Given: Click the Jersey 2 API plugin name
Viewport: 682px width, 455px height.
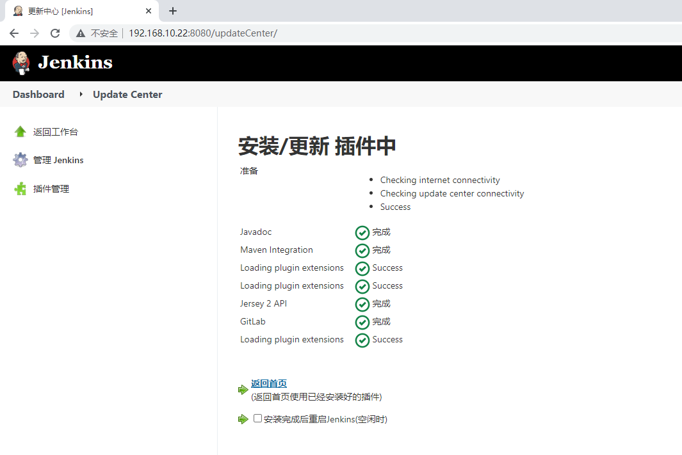Looking at the screenshot, I should point(264,304).
